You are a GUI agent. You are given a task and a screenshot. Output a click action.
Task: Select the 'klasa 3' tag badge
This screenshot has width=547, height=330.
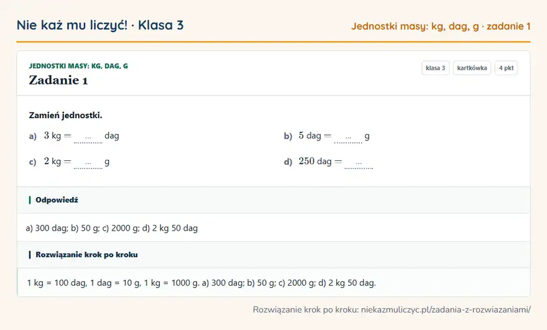point(435,68)
